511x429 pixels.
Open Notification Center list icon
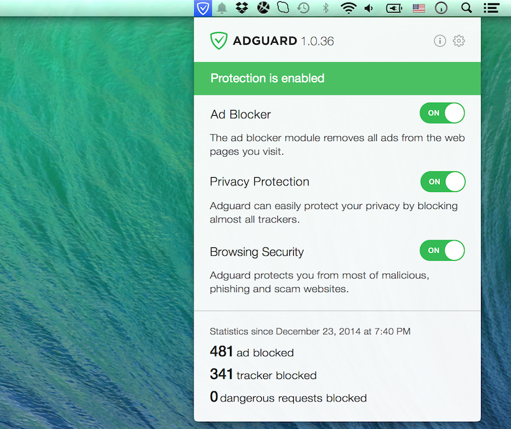pos(491,8)
